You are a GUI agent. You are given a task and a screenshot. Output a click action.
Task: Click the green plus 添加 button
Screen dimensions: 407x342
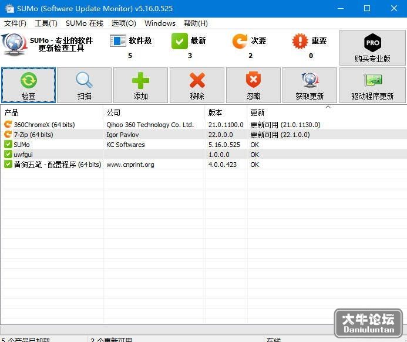(140, 85)
